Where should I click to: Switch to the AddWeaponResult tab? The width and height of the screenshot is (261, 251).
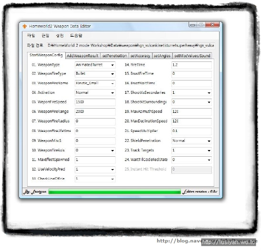pos(82,56)
